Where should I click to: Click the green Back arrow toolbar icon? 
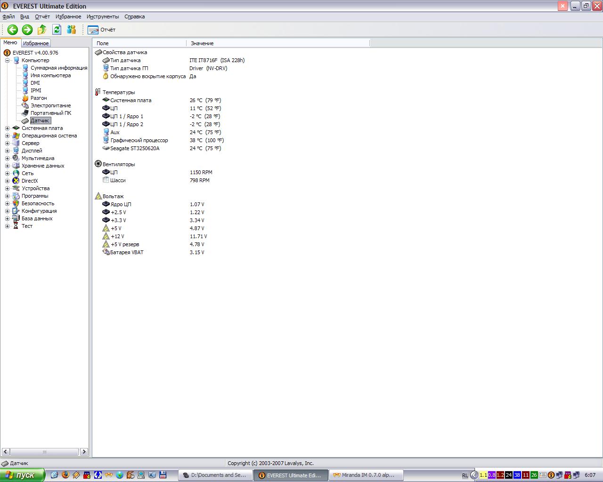[13, 30]
